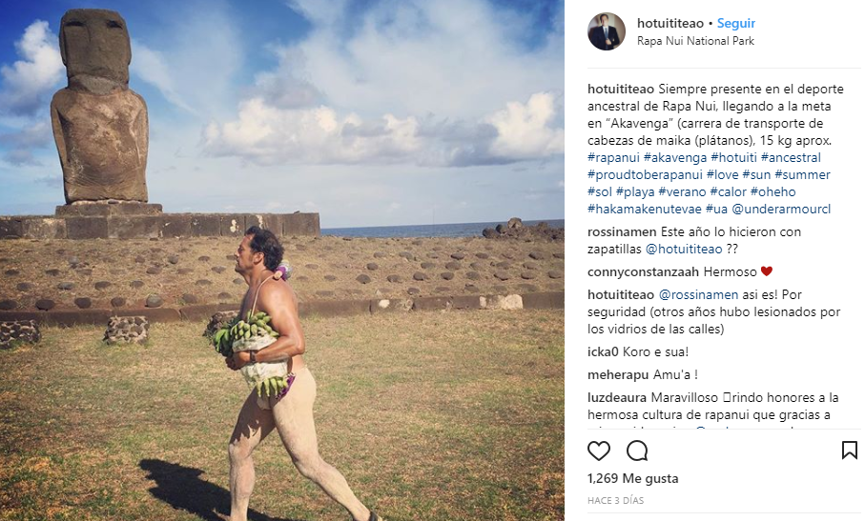The height and width of the screenshot is (521, 865).
Task: Open the comment bubble icon
Action: pyautogui.click(x=637, y=451)
